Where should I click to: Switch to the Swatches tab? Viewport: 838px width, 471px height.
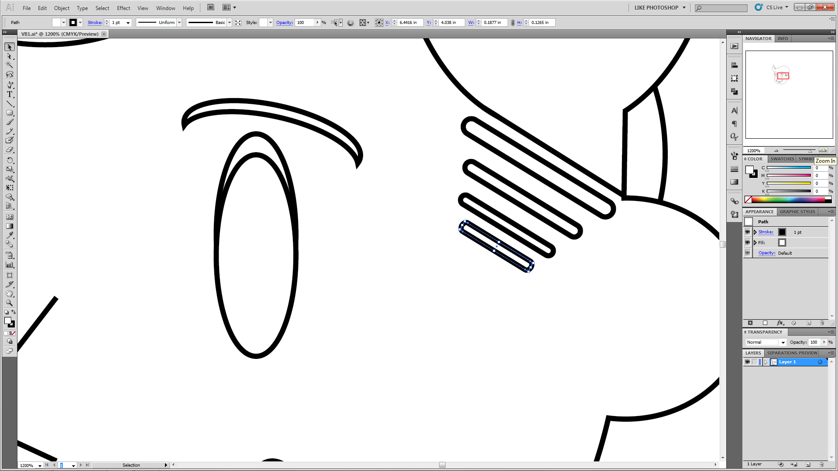pos(782,159)
